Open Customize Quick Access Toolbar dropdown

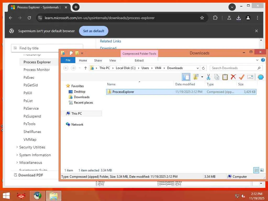[82, 53]
